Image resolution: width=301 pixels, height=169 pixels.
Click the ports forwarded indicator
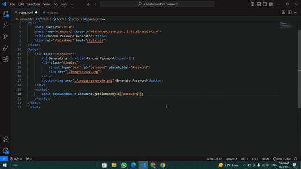[x=29, y=159]
